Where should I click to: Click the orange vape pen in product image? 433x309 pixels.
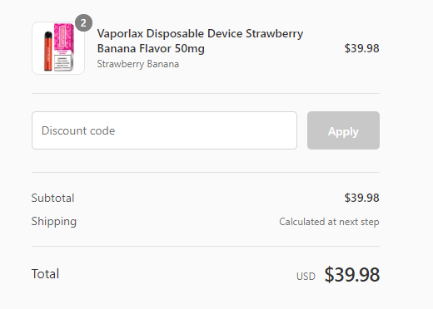(48, 51)
